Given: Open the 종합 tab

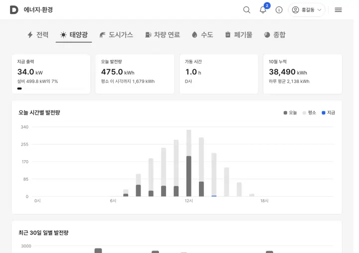Looking at the screenshot, I should (275, 35).
